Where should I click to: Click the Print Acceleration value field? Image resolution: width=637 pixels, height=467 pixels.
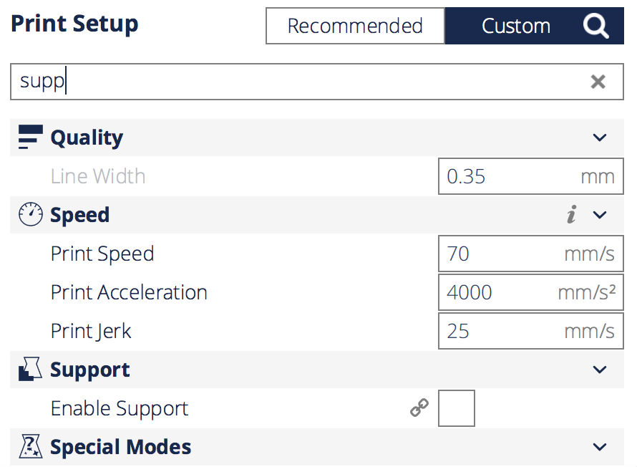click(x=530, y=292)
